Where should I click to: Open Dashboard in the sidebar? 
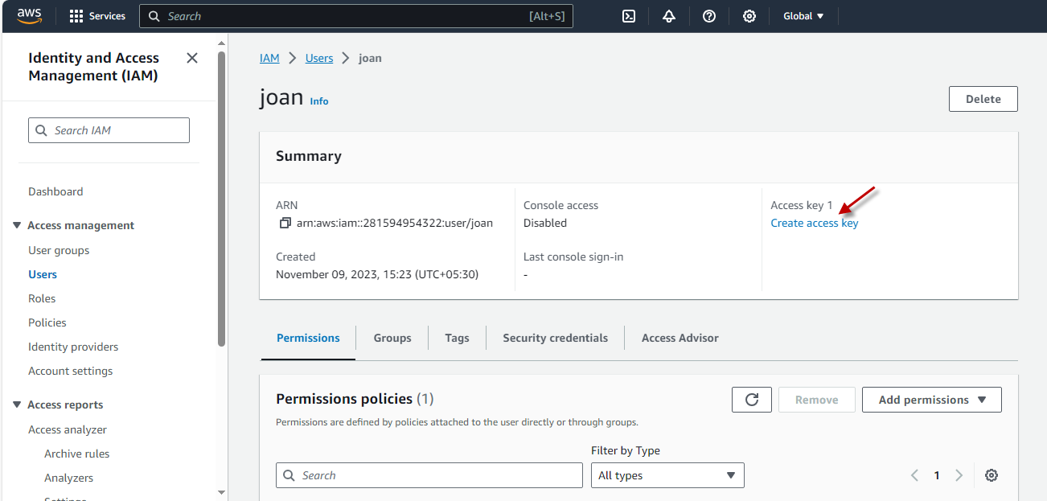tap(55, 191)
